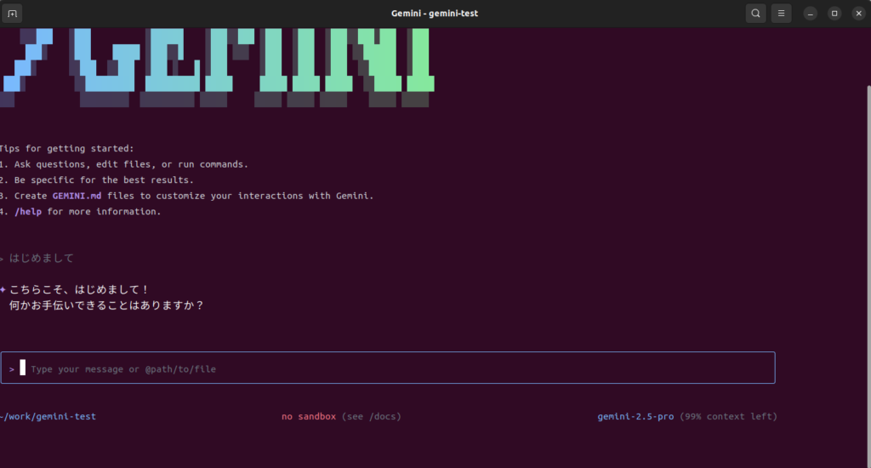The image size is (871, 468).
Task: Click tip 'Be specific for the best results.'
Action: click(x=104, y=180)
